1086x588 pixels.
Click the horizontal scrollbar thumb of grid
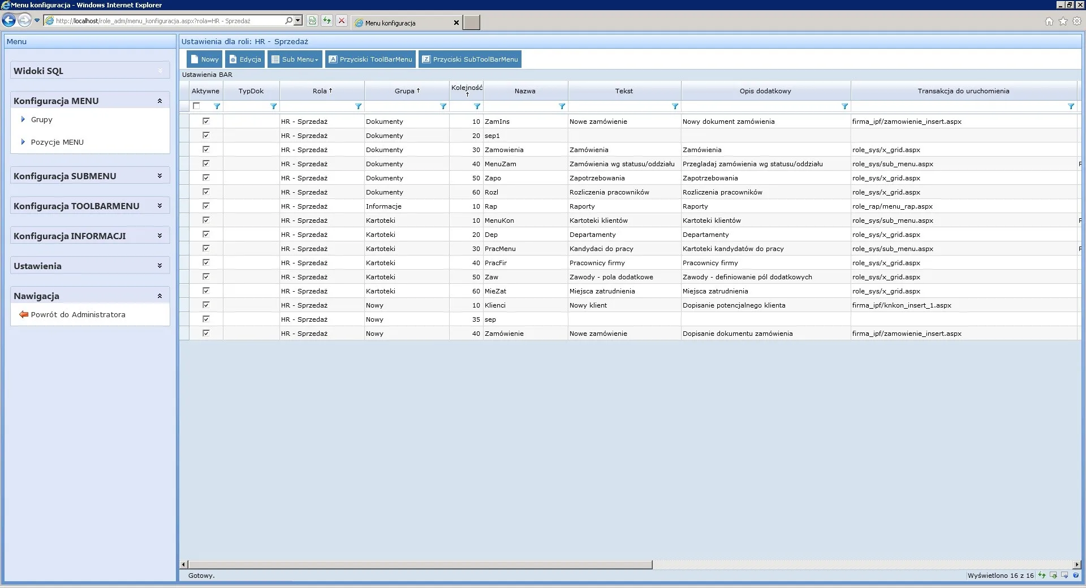coord(420,564)
